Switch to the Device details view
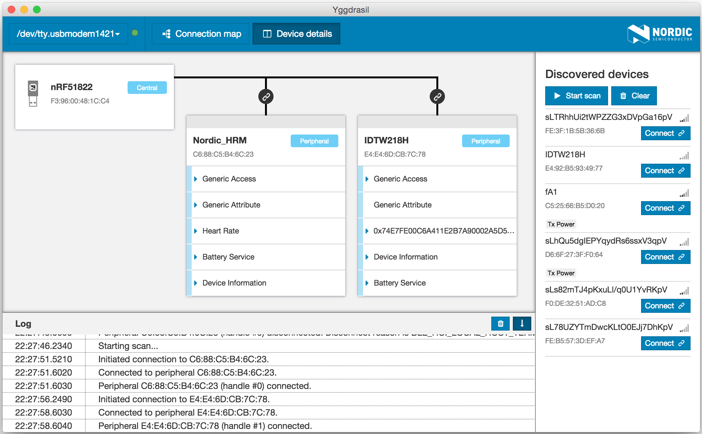The height and width of the screenshot is (434, 702). [x=296, y=34]
